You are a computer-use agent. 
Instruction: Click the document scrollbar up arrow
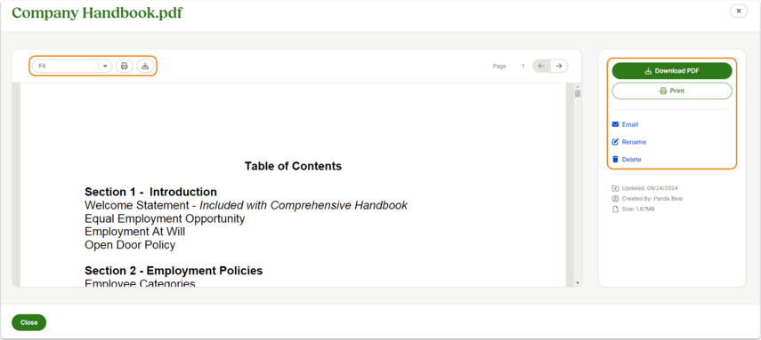[578, 86]
